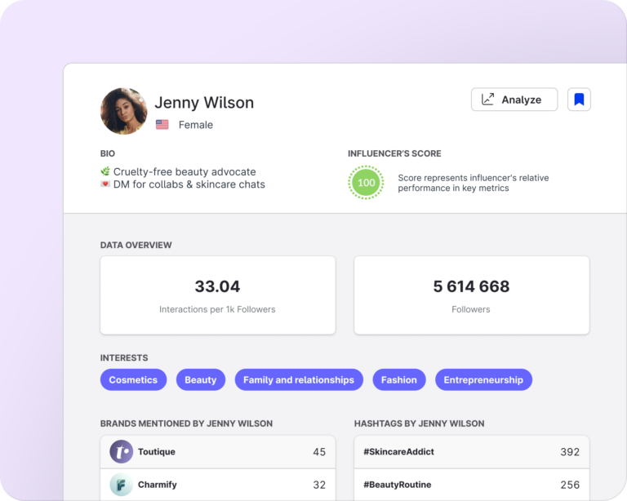Open Jenny Wilson's profile photo
The height and width of the screenshot is (501, 627).
click(x=123, y=111)
